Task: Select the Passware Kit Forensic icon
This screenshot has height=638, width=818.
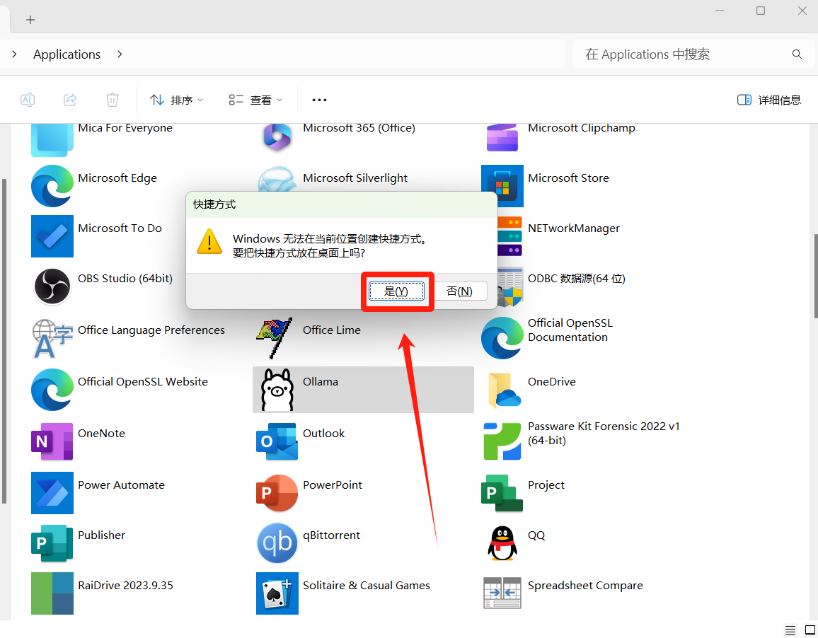Action: [502, 441]
